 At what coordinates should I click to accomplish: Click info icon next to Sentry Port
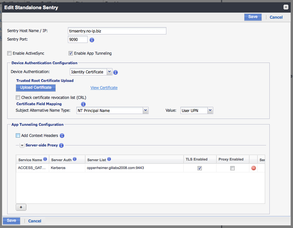pos(92,40)
